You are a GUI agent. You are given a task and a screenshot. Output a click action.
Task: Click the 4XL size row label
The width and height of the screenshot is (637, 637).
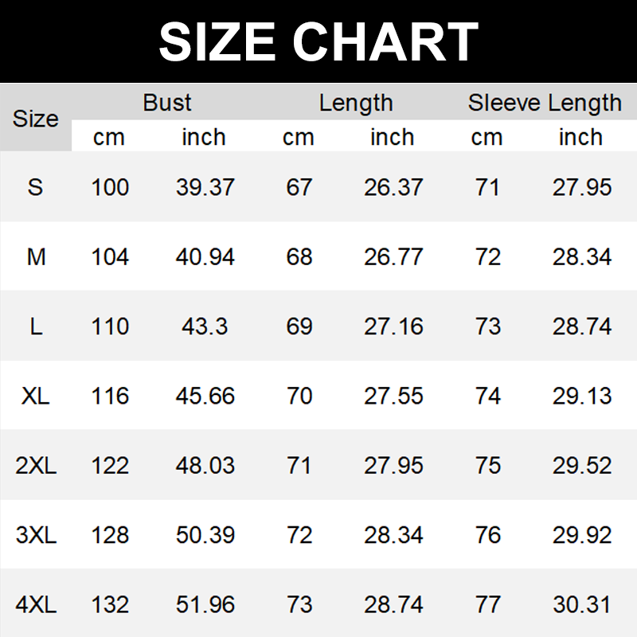point(36,604)
